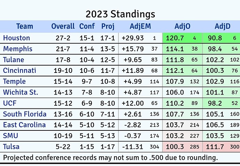Sort by the Overall column header
This screenshot has width=240, height=166.
[x=63, y=26]
